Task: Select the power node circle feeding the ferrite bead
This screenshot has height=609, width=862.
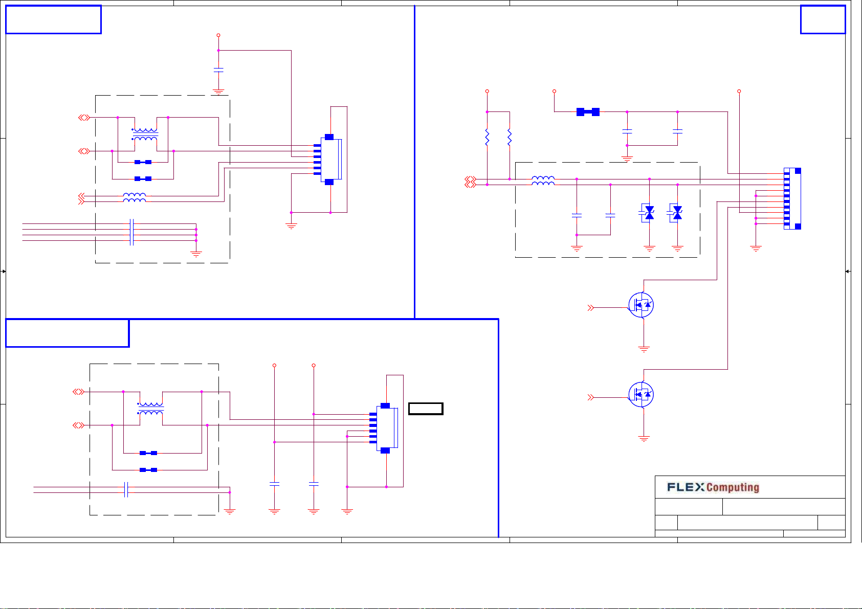Action: click(x=555, y=91)
